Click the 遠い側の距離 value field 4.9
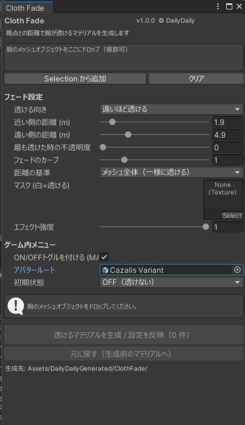Viewport: 245px width, 425px height. pos(228,135)
